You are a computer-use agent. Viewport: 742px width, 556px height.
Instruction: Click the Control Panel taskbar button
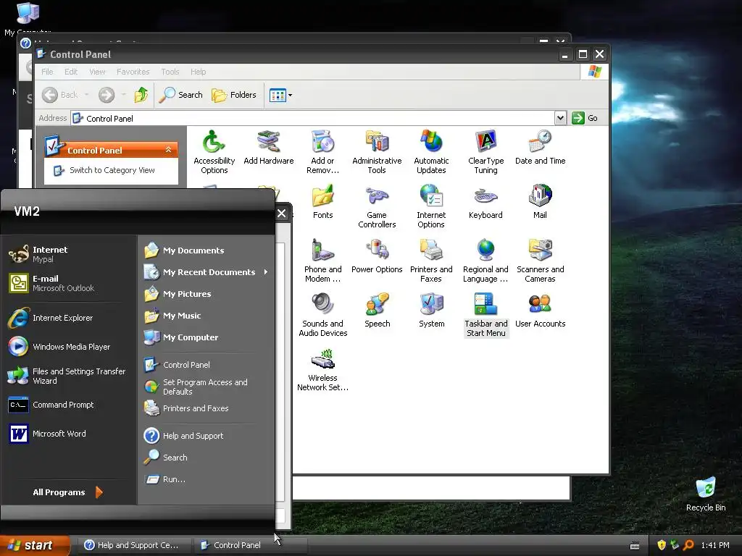click(250, 545)
